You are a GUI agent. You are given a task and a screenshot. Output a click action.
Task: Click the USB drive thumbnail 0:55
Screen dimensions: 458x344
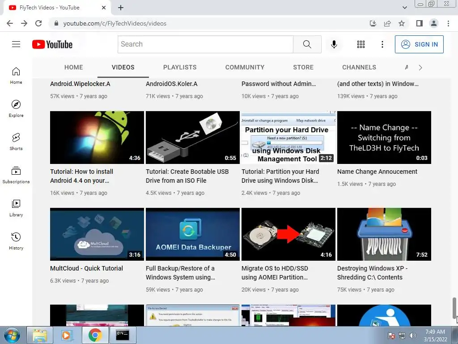[x=192, y=138]
